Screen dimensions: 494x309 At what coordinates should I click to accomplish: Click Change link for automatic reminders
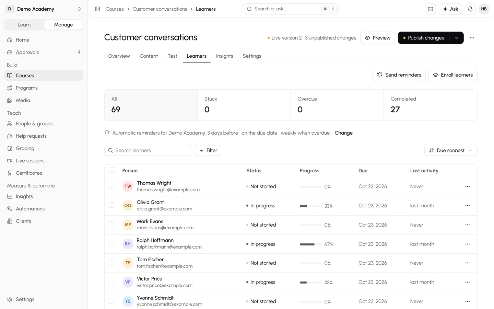[x=343, y=133]
